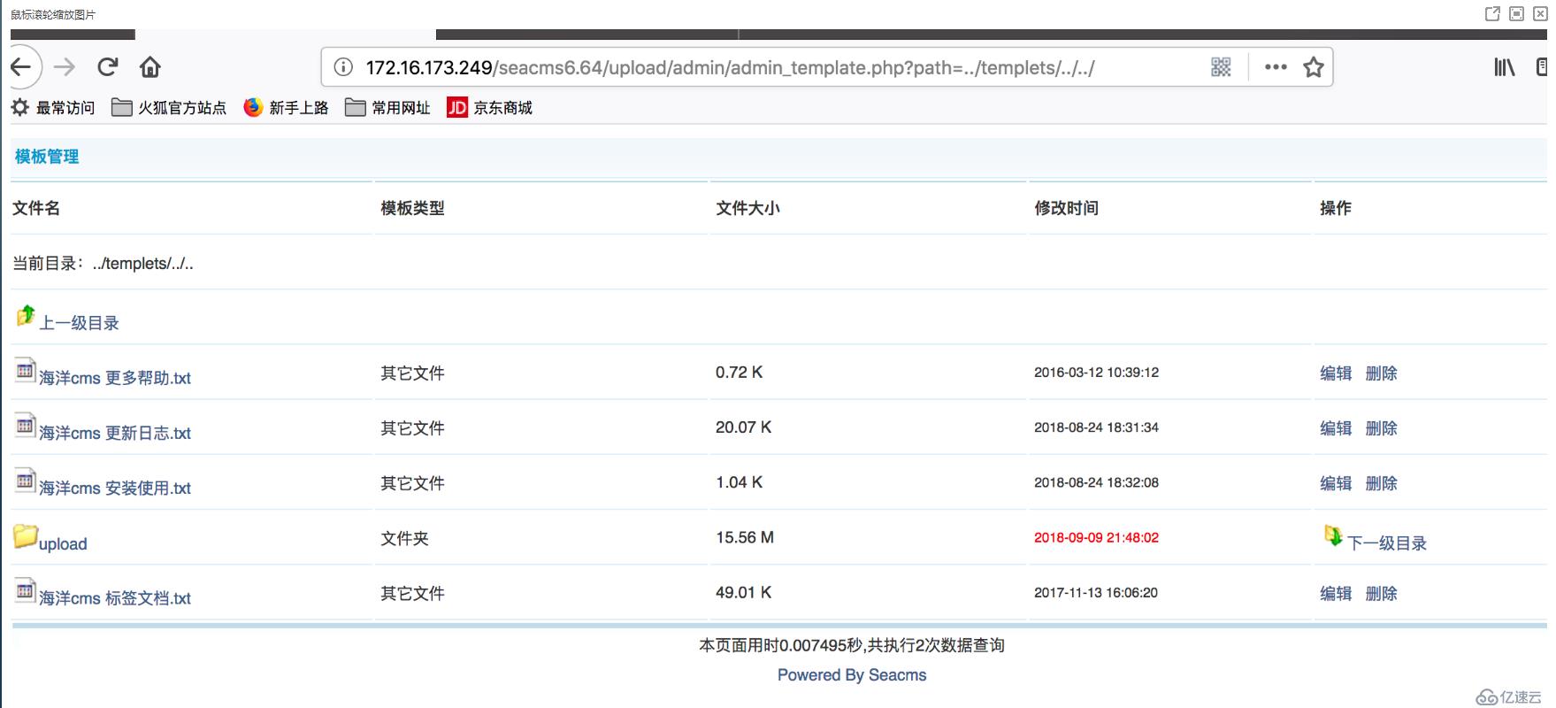The width and height of the screenshot is (1556, 708).
Task: Click 编辑 for 海洋cms 安装使用.txt
Action: (1336, 483)
